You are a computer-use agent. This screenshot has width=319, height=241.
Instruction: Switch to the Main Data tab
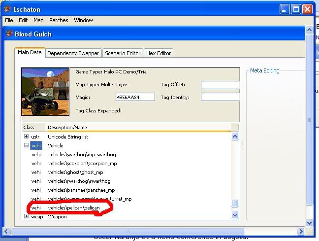tap(30, 52)
